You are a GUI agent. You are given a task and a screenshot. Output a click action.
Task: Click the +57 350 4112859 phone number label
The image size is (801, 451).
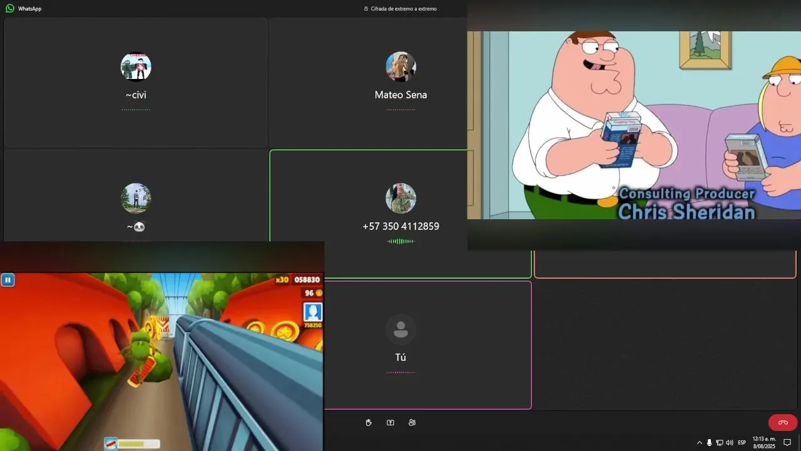(x=400, y=226)
